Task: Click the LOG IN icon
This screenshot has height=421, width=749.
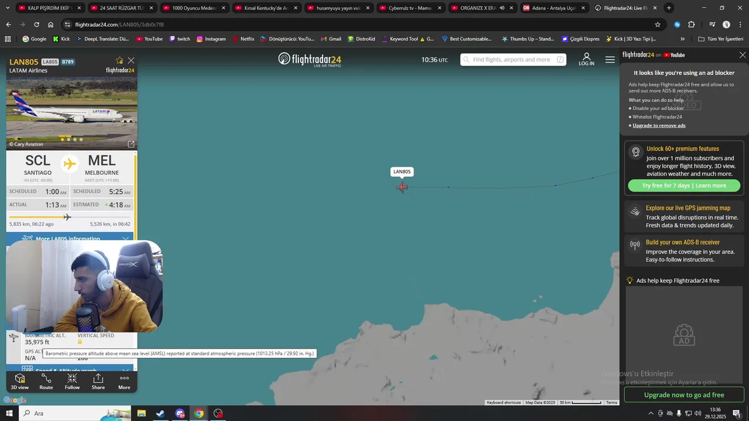Action: 586,59
